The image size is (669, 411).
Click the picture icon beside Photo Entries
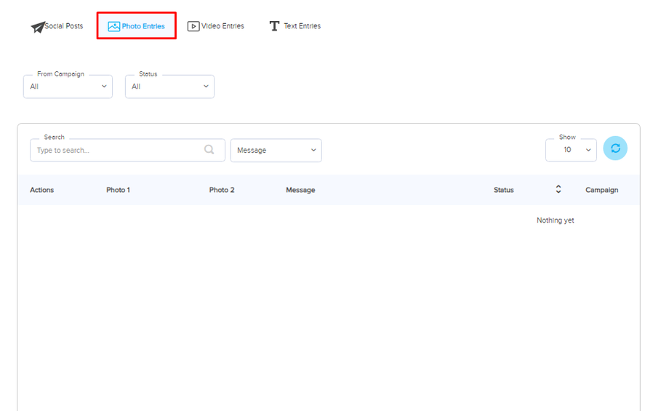tap(114, 26)
